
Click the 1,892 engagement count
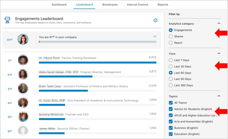pos(153,114)
